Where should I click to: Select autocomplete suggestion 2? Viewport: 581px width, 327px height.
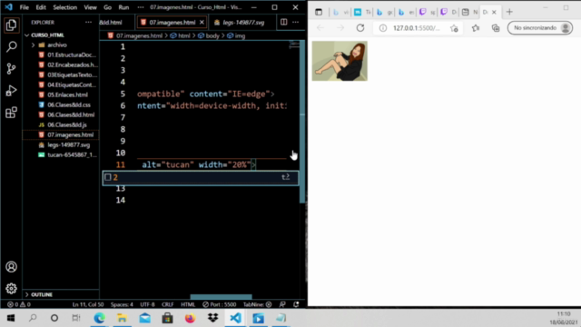[x=201, y=178]
